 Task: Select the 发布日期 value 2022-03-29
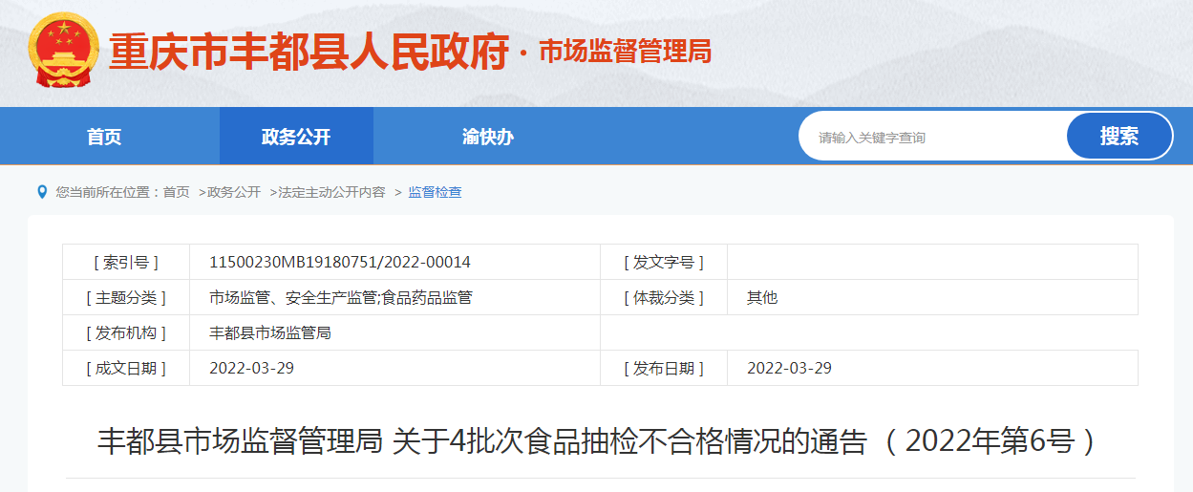(789, 368)
